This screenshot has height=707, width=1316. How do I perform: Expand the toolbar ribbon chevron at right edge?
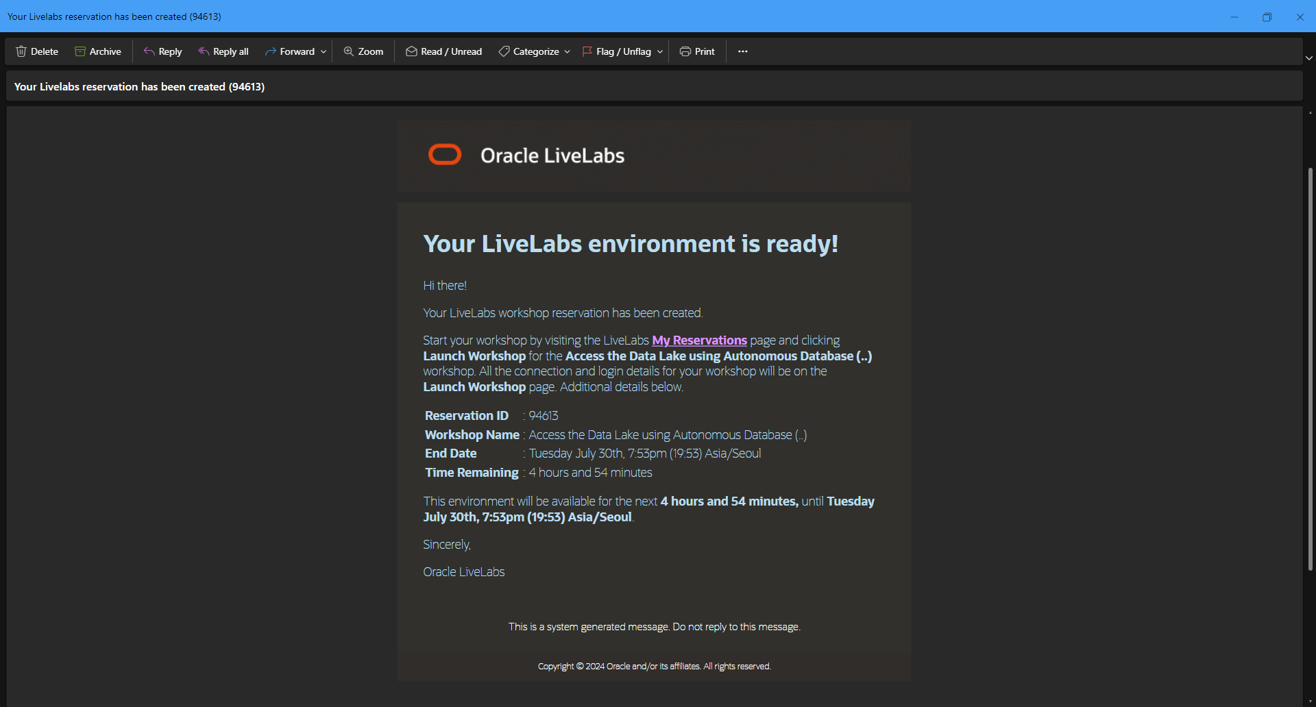point(1309,58)
